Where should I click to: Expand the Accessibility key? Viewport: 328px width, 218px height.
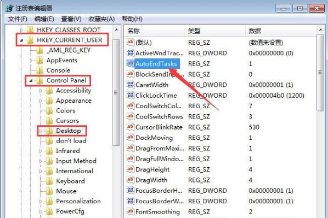click(x=41, y=91)
